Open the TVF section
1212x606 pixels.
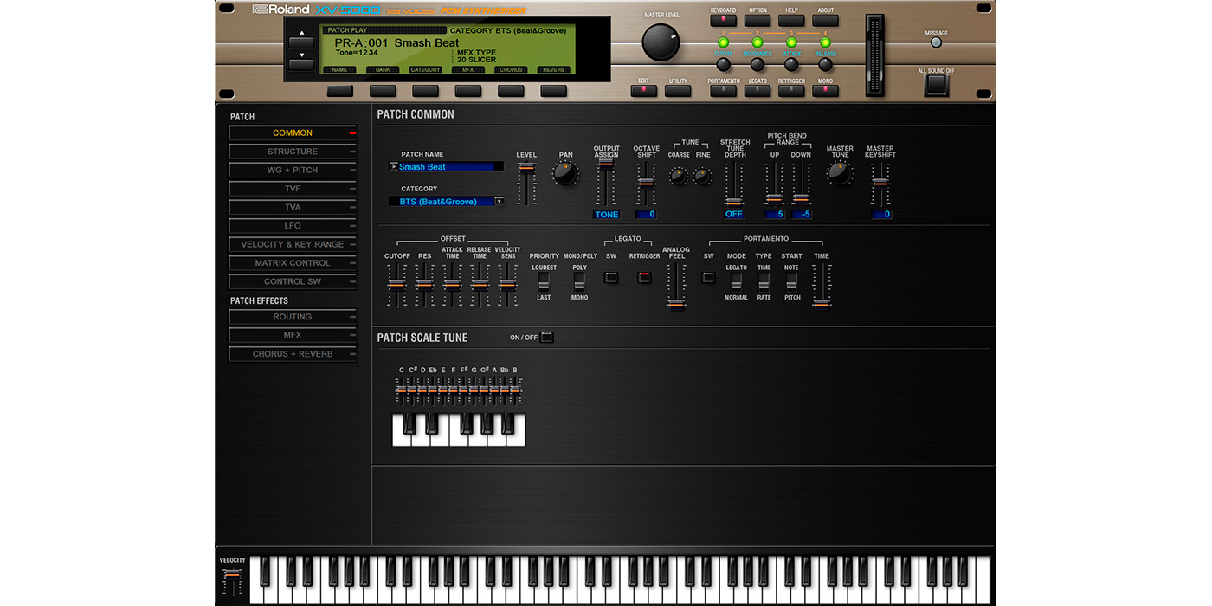[x=293, y=189]
